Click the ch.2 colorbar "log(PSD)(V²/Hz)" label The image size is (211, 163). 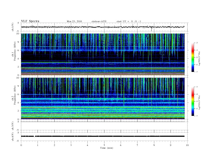pyautogui.click(x=199, y=102)
